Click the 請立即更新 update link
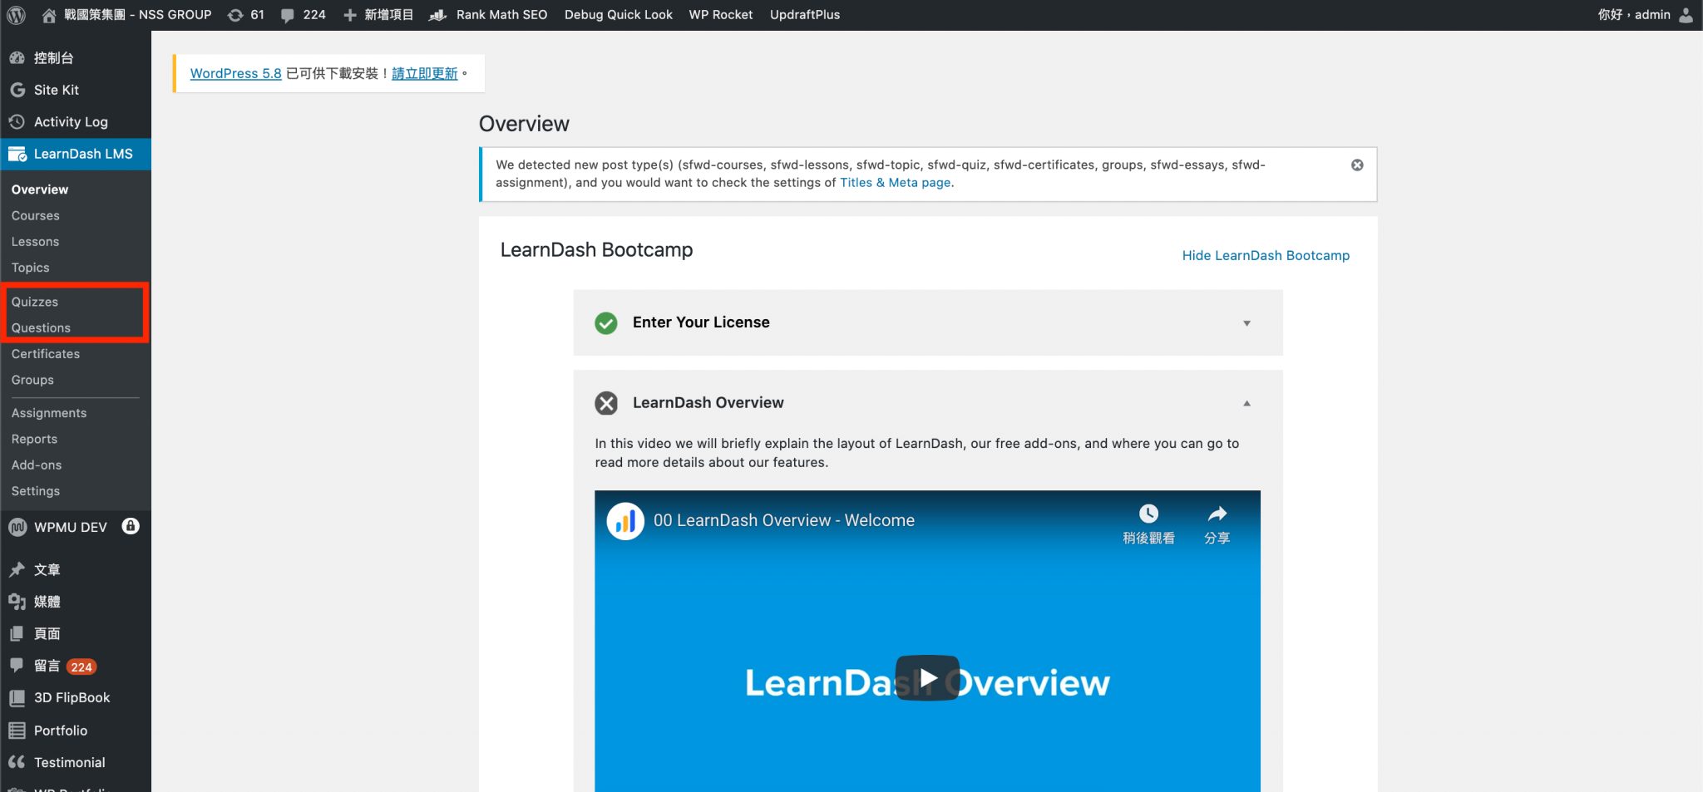The image size is (1703, 792). point(425,73)
